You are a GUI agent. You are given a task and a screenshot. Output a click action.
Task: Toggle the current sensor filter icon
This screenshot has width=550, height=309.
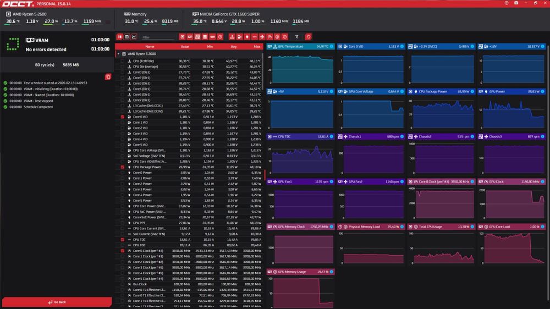pos(255,37)
